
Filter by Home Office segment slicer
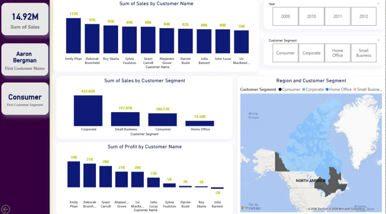tap(337, 53)
